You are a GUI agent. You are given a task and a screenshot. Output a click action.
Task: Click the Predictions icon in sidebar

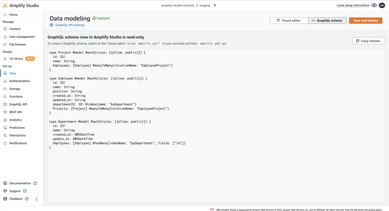click(x=5, y=128)
